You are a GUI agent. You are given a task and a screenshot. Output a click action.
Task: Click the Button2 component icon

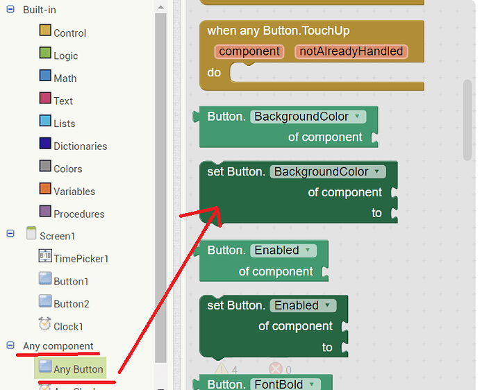click(x=45, y=301)
